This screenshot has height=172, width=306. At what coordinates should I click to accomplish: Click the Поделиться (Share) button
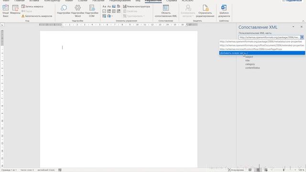tap(292, 1)
